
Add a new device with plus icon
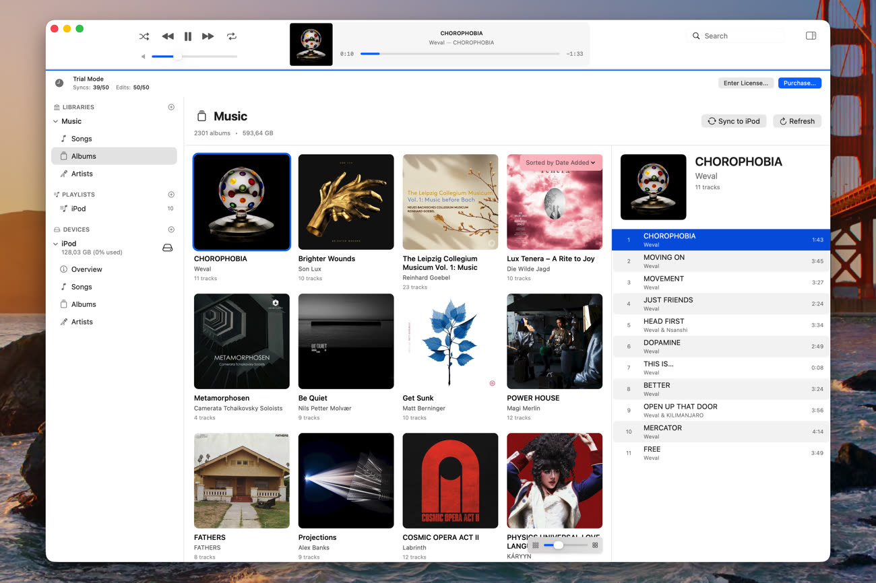pos(171,230)
